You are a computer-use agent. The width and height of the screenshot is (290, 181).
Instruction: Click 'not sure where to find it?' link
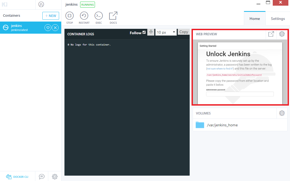tap(220, 68)
